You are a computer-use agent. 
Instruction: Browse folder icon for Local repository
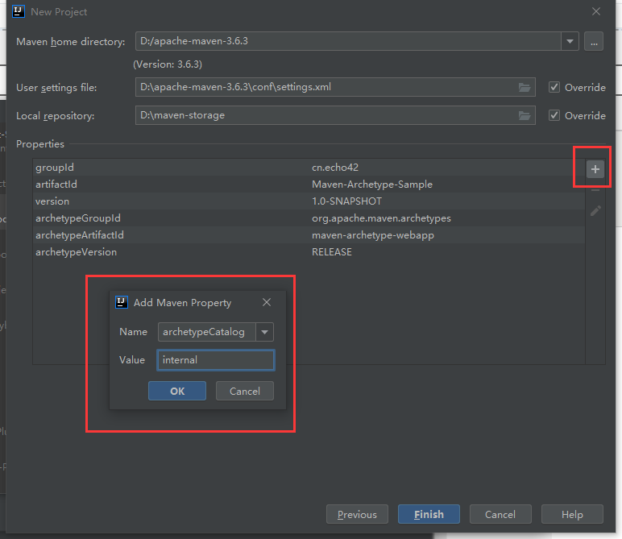point(525,115)
